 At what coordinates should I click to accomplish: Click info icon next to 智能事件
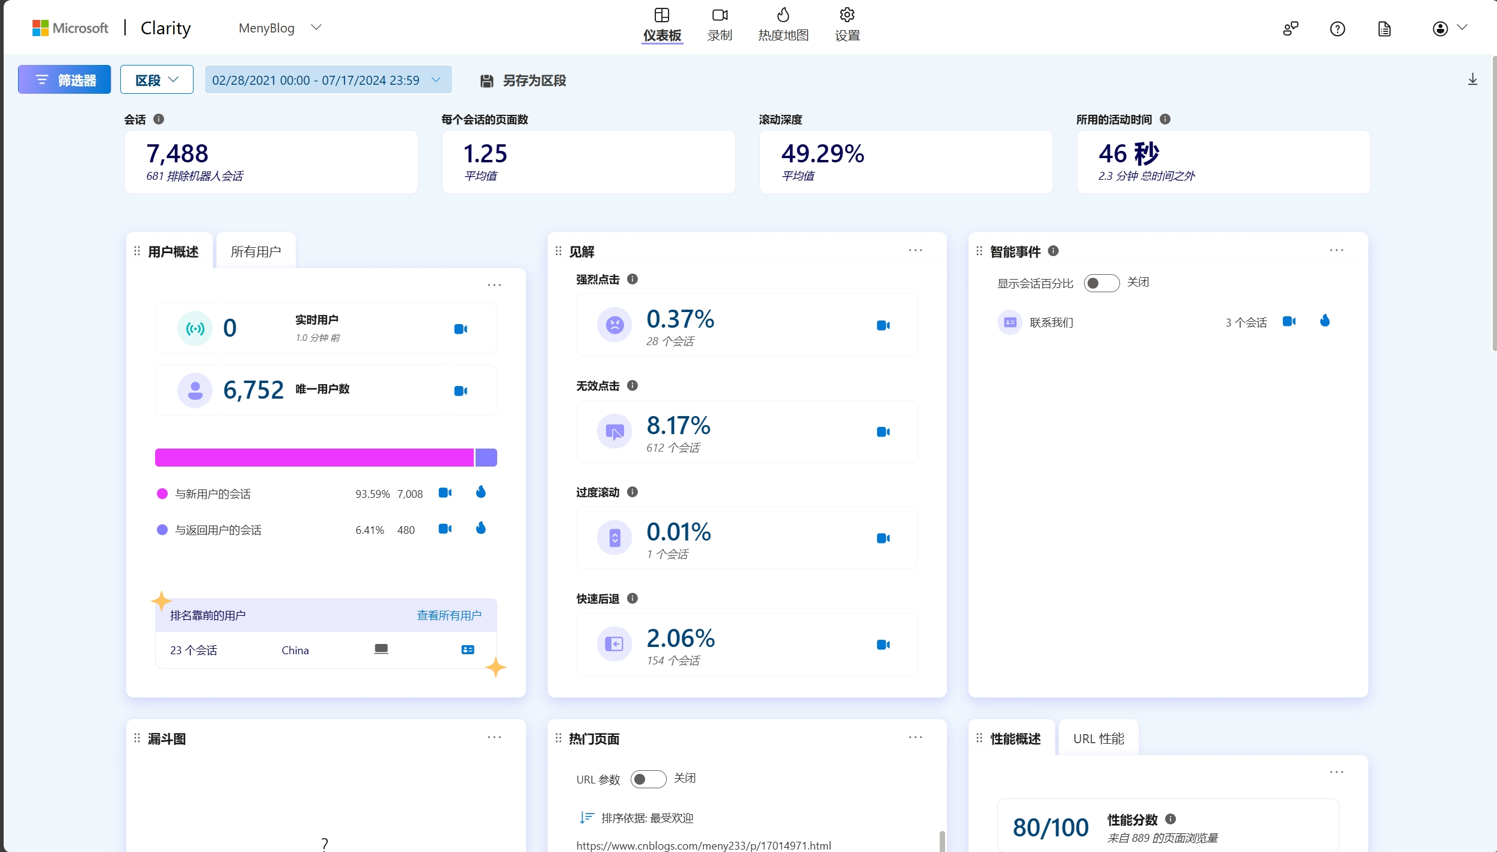pyautogui.click(x=1053, y=251)
